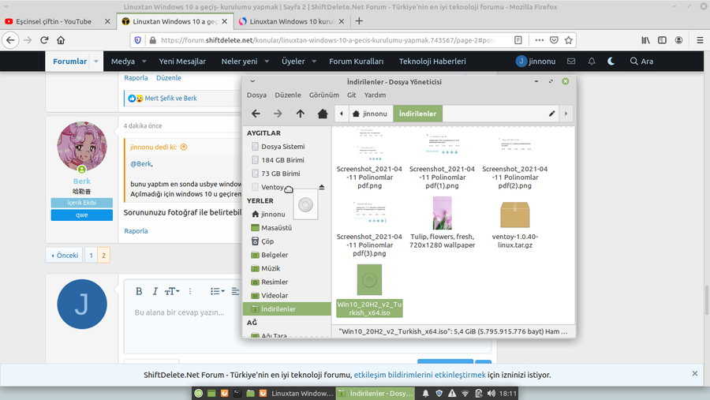This screenshot has width=710, height=400.
Task: Open Yeni Mesajlar forum link
Action: click(182, 62)
